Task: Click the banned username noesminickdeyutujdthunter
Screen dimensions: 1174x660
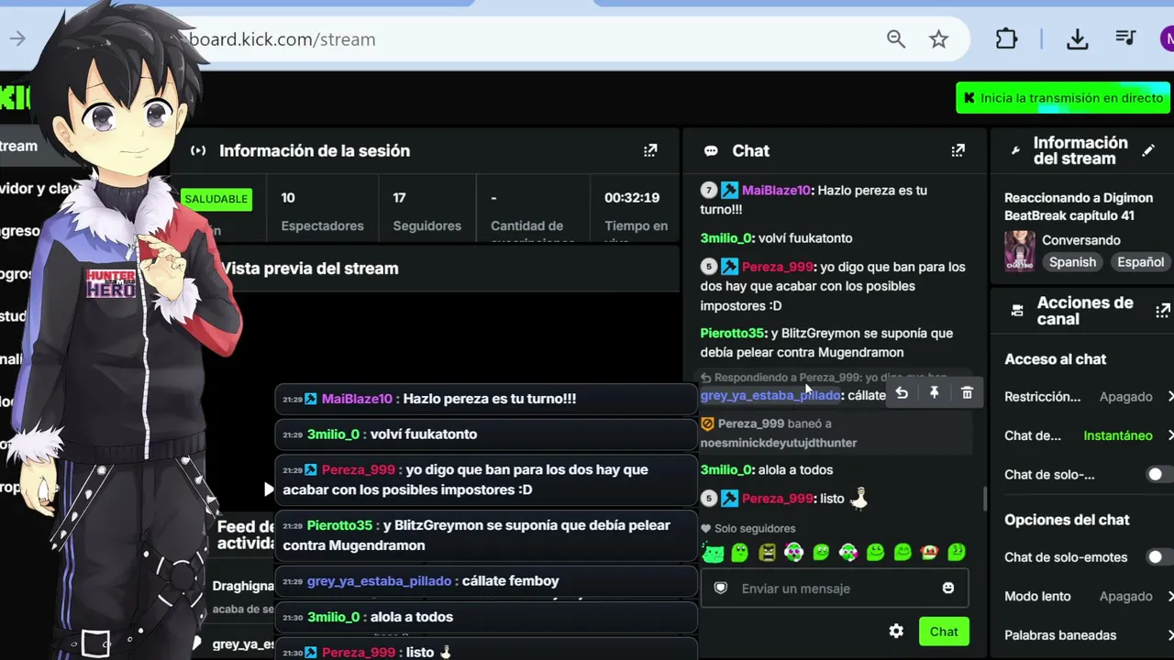Action: point(779,443)
